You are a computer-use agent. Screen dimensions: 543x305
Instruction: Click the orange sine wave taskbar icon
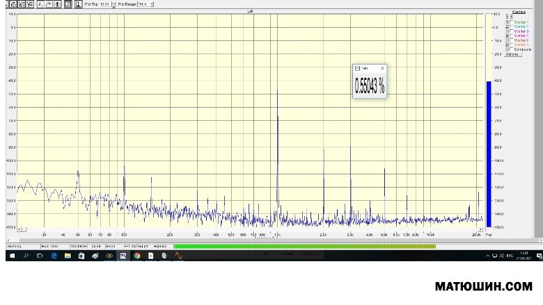tap(178, 256)
